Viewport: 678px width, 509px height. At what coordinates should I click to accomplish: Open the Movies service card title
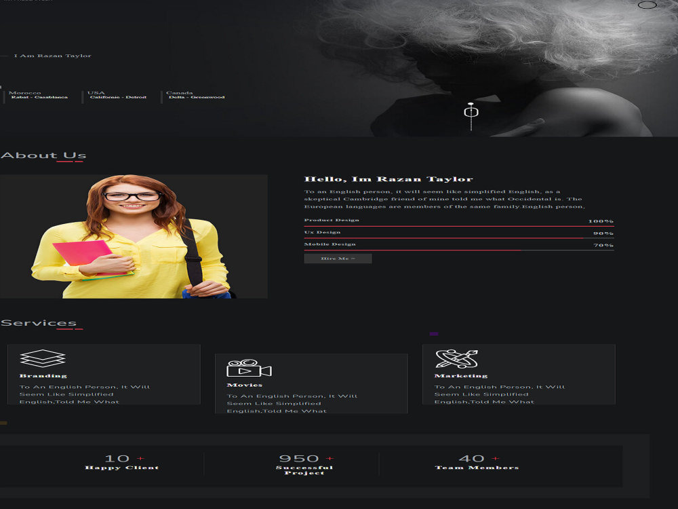[x=244, y=385]
